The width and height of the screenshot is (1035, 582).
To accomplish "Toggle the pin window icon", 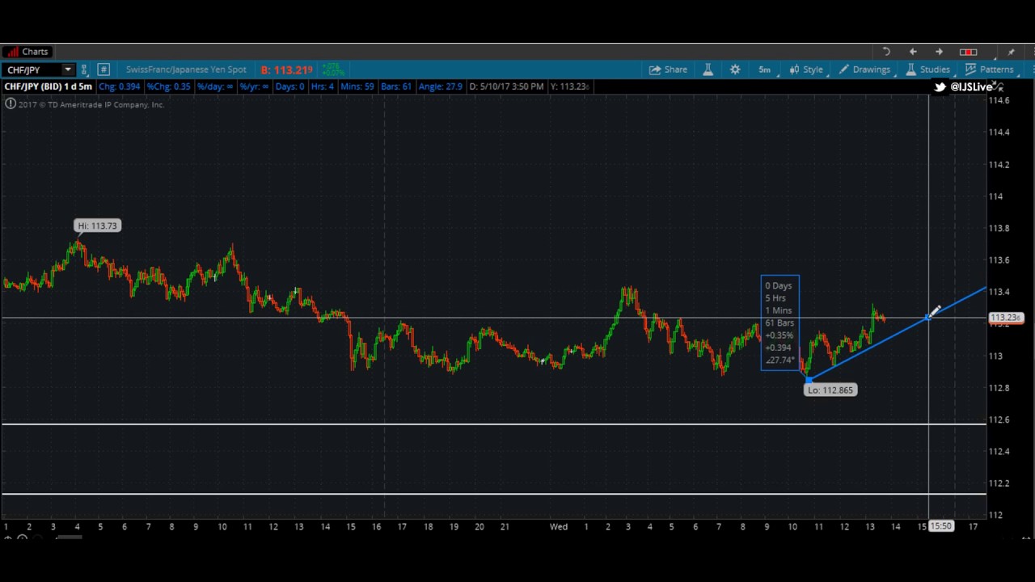I will (x=1011, y=52).
